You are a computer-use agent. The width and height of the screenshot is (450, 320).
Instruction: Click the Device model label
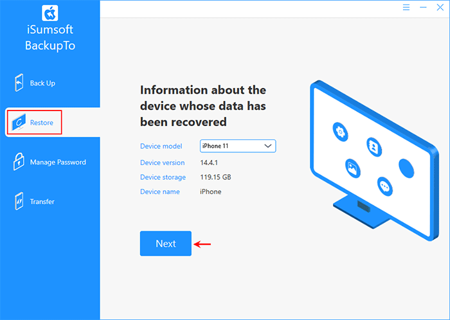click(161, 147)
